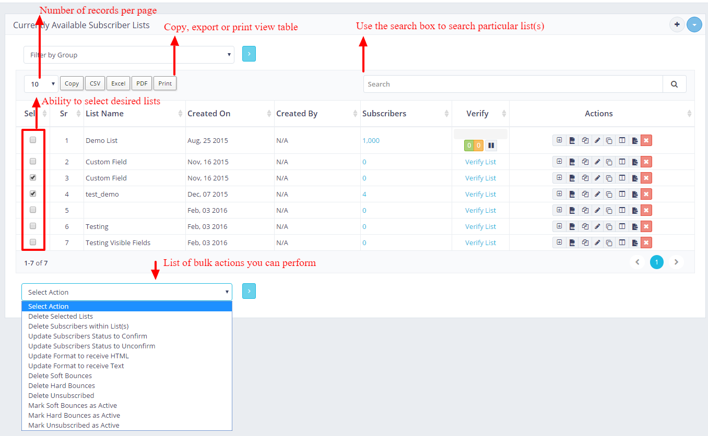The image size is (708, 436).
Task: Click the CSV export button
Action: click(x=95, y=83)
